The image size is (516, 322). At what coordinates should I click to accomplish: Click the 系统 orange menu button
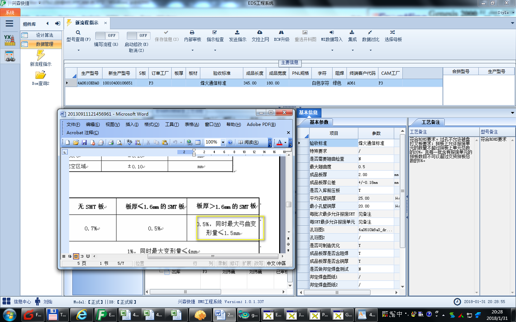(10, 13)
